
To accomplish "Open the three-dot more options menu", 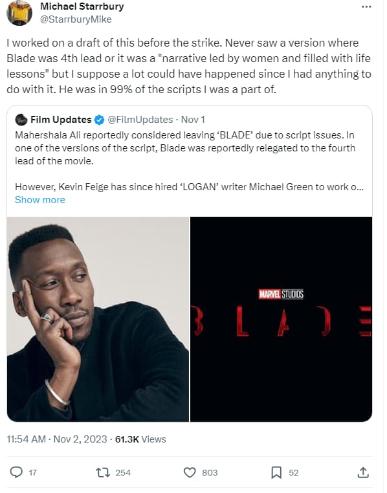I will (x=366, y=6).
